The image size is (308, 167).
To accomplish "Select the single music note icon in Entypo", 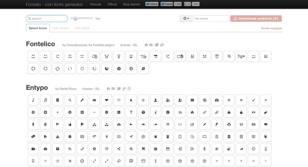I will 33,100.
